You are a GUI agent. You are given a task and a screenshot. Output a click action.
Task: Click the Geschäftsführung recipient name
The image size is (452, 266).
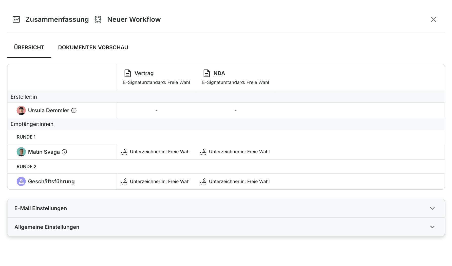pos(51,182)
